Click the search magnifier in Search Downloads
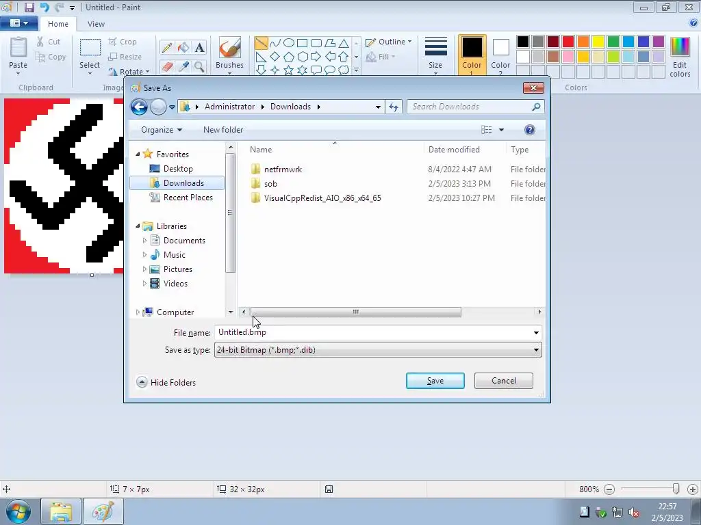 click(x=536, y=107)
